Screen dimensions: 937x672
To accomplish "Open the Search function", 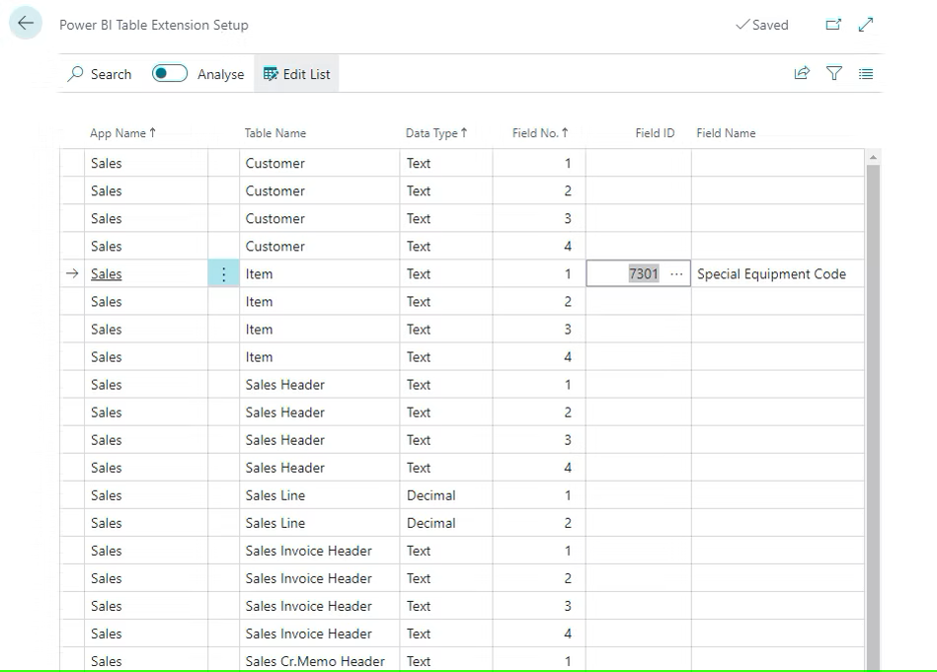I will [x=98, y=73].
